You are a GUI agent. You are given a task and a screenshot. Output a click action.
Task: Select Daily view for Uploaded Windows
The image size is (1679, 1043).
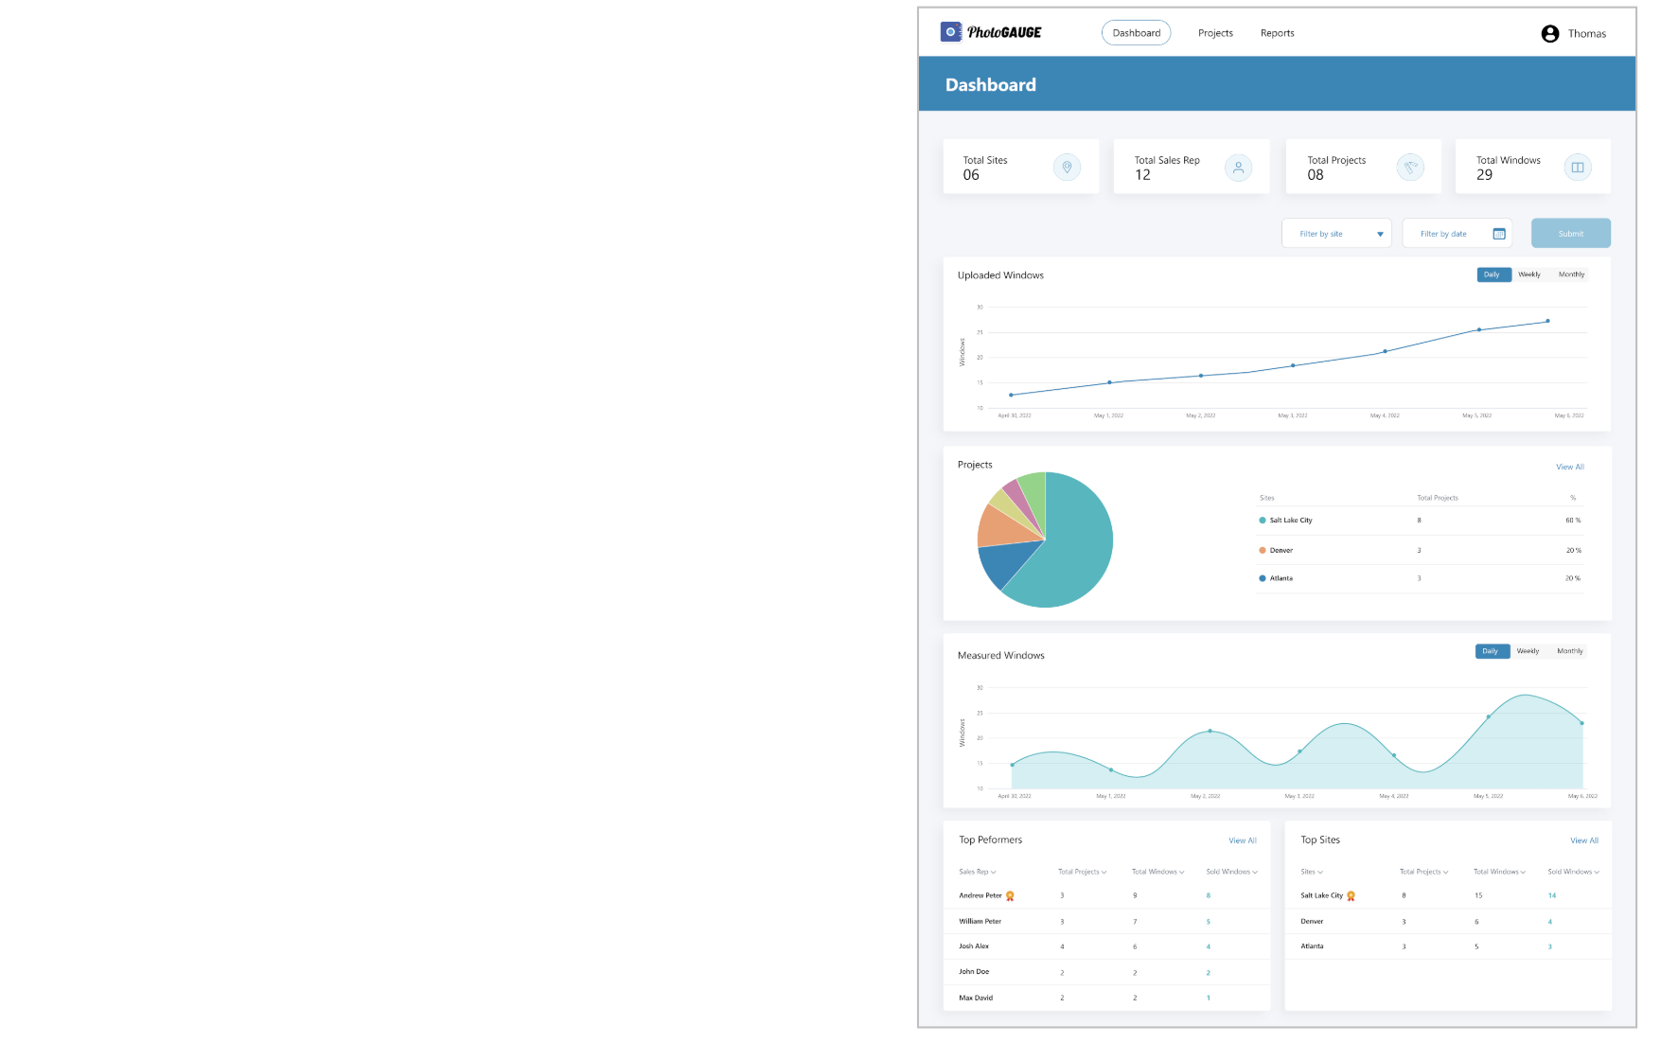(1493, 274)
